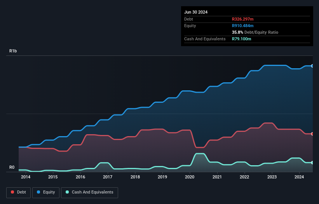Click the blue Equity legend dot
The height and width of the screenshot is (204, 319).
click(38, 192)
